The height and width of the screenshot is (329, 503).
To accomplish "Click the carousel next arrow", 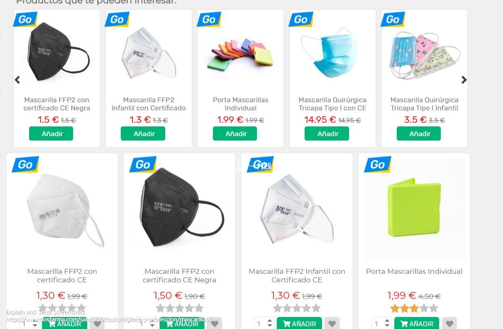I will pos(464,80).
